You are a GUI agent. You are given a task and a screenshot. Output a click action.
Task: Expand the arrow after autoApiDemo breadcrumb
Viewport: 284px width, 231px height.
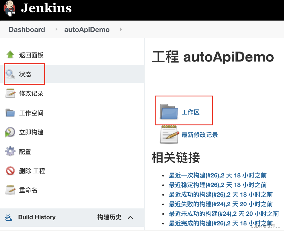(121, 29)
